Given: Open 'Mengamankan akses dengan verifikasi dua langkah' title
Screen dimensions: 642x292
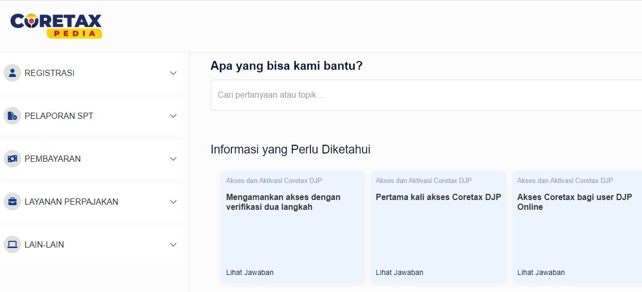Looking at the screenshot, I should point(283,202).
